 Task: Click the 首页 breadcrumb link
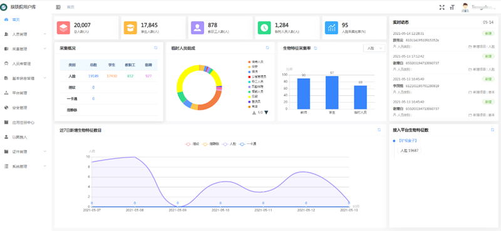[x=70, y=7]
